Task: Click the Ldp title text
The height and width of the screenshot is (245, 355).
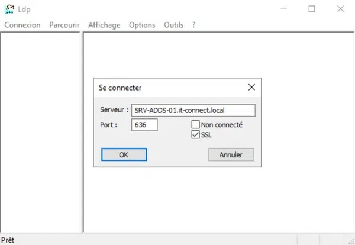Action: (x=24, y=9)
